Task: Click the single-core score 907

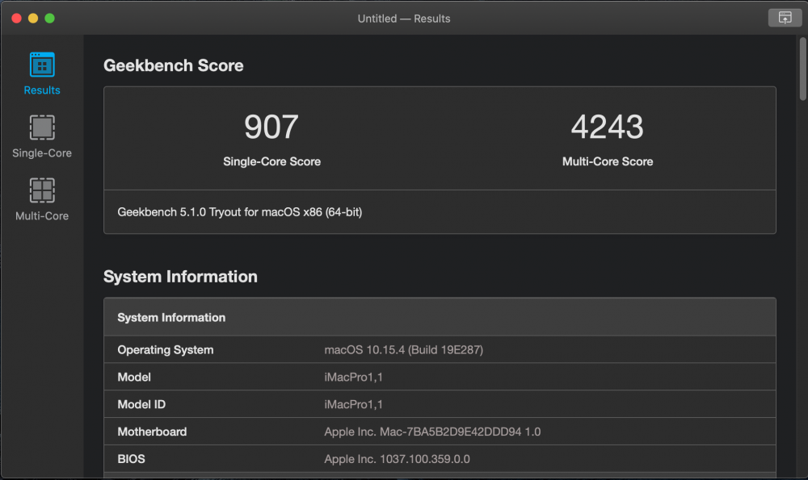Action: 271,127
